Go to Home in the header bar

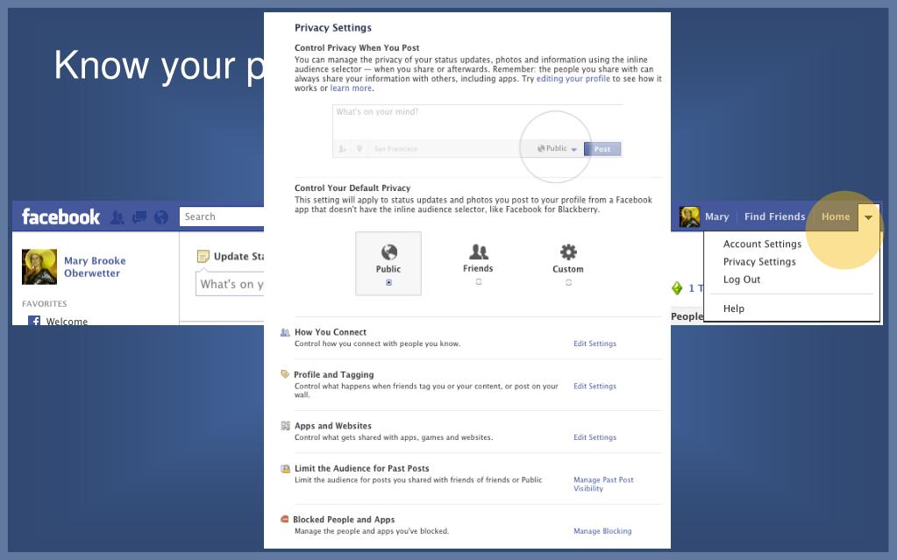[836, 216]
